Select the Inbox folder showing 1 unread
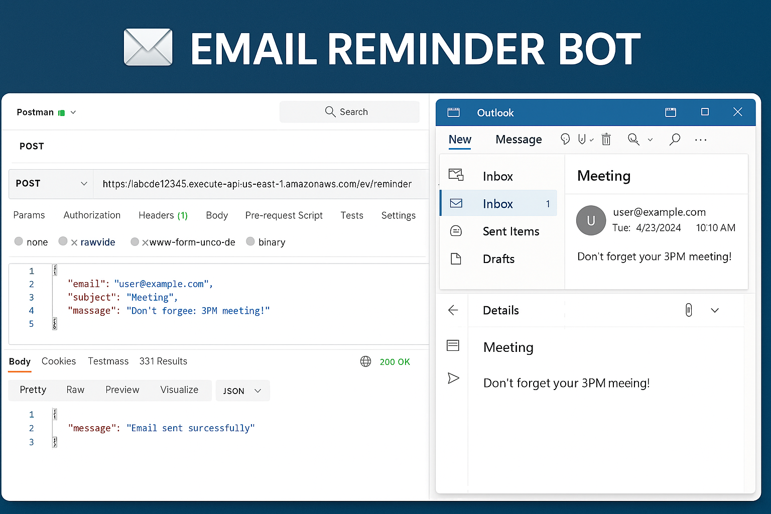Image resolution: width=771 pixels, height=514 pixels. click(x=499, y=203)
